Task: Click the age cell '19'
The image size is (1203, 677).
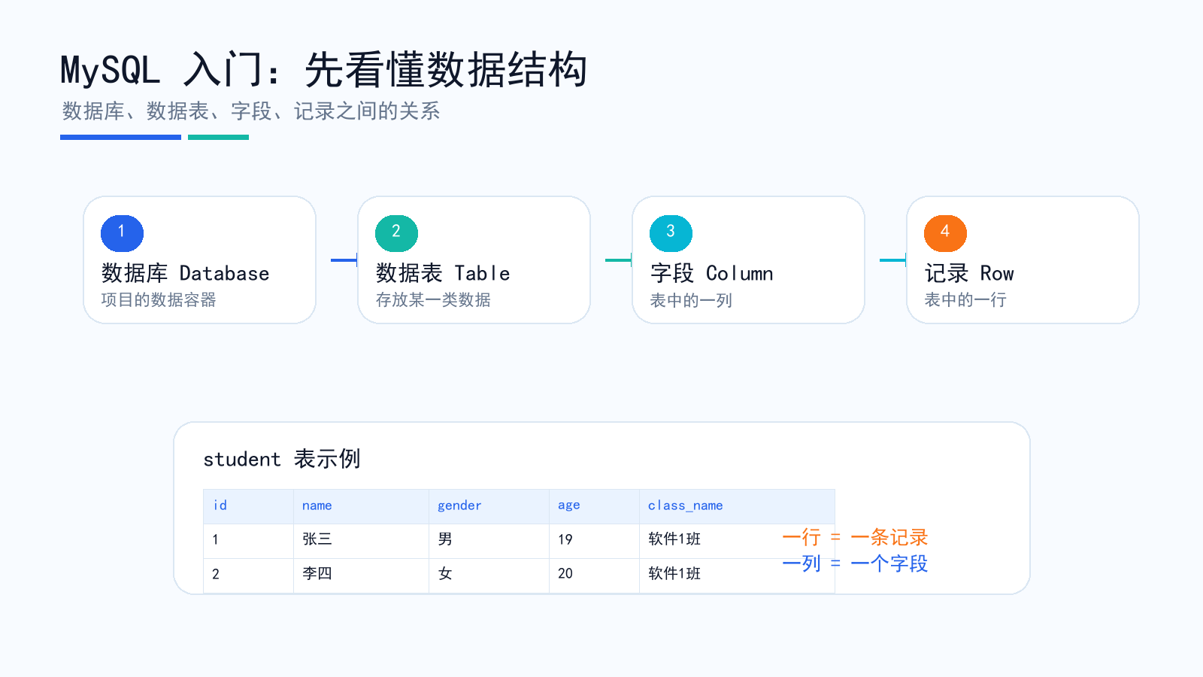Action: tap(594, 541)
